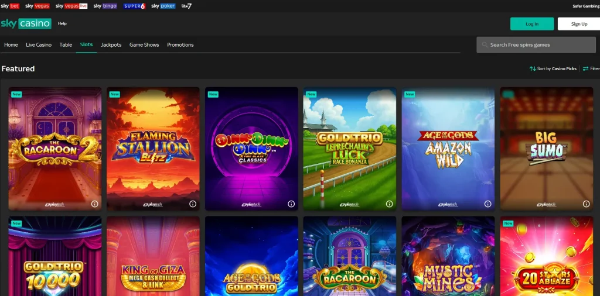Click the Sky Casino logo
600x296 pixels.
coord(26,23)
